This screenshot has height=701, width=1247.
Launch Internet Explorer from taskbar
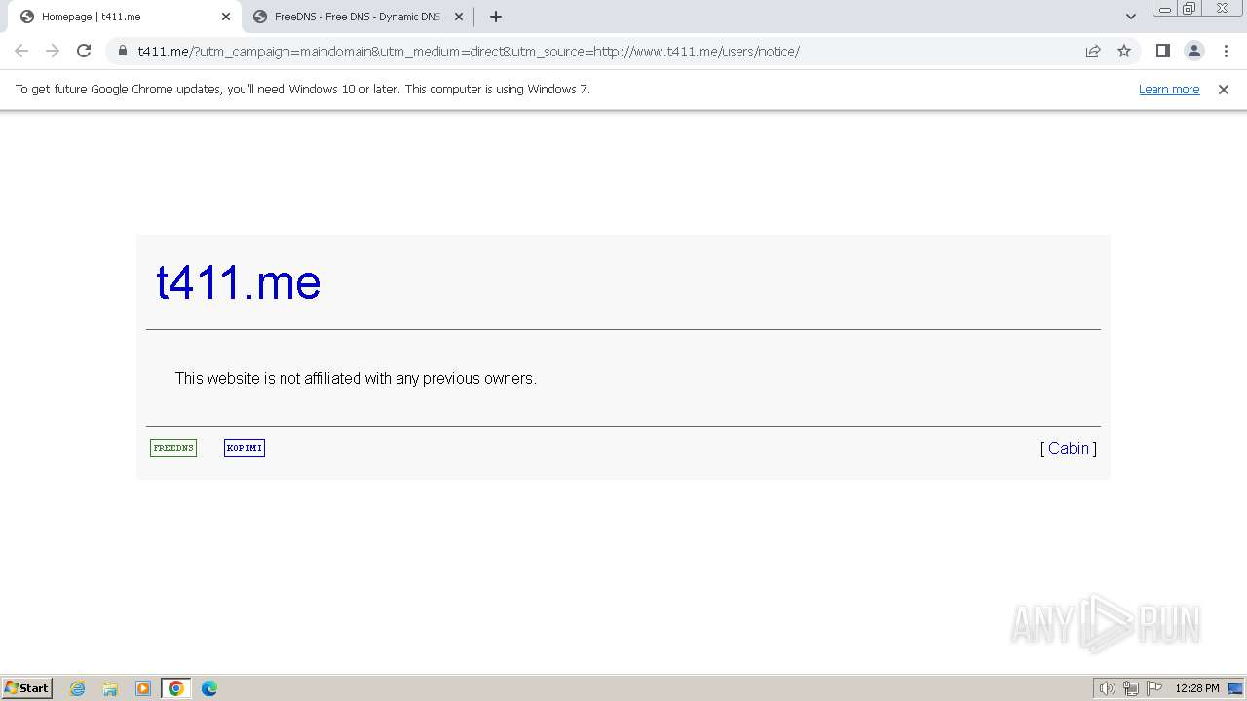[78, 688]
